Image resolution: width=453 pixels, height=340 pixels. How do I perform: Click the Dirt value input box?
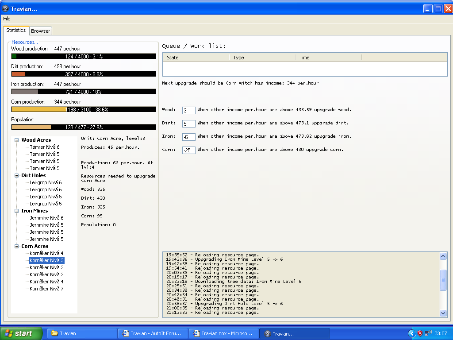(x=188, y=124)
